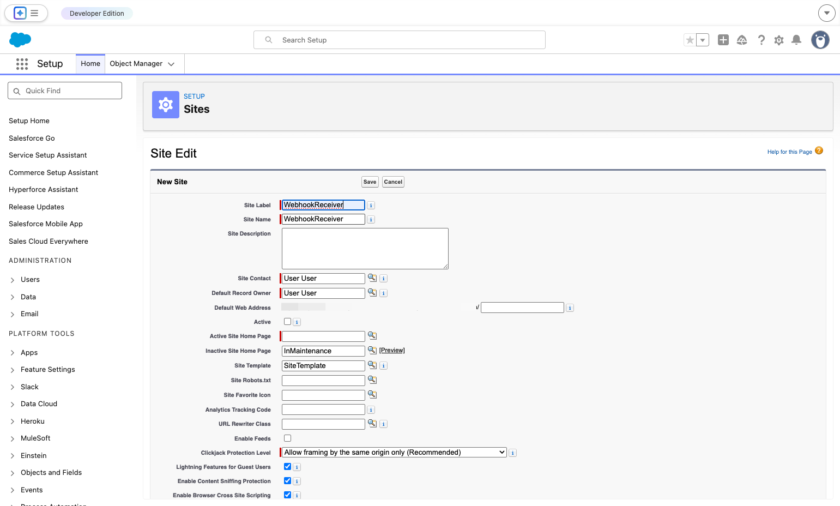Open the Object Manager tab

click(142, 64)
